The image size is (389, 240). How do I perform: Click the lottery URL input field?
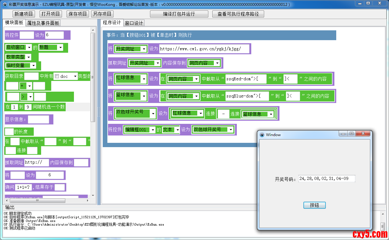coord(204,49)
